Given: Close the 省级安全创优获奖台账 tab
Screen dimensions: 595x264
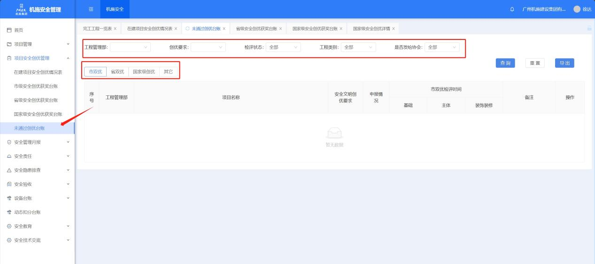Looking at the screenshot, I should [x=281, y=29].
